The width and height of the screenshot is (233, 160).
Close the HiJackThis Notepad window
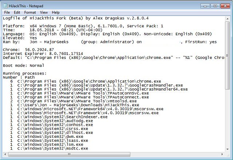pos(225,6)
